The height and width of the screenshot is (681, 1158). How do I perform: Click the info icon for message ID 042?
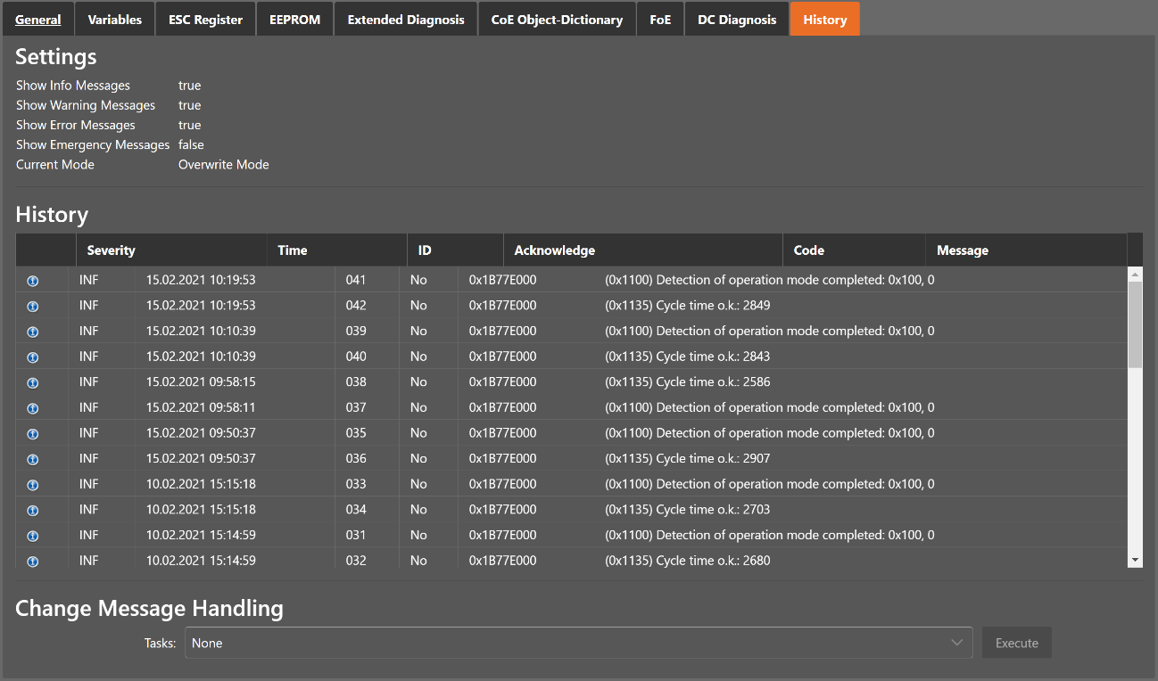33,306
